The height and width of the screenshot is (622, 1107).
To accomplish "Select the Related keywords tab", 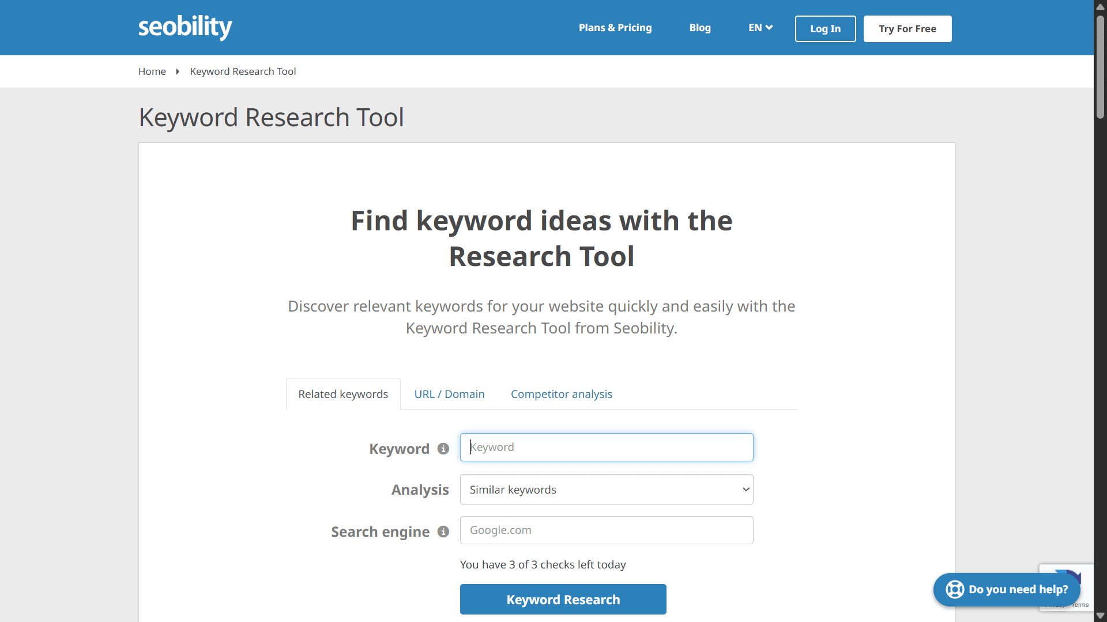I will pos(343,394).
